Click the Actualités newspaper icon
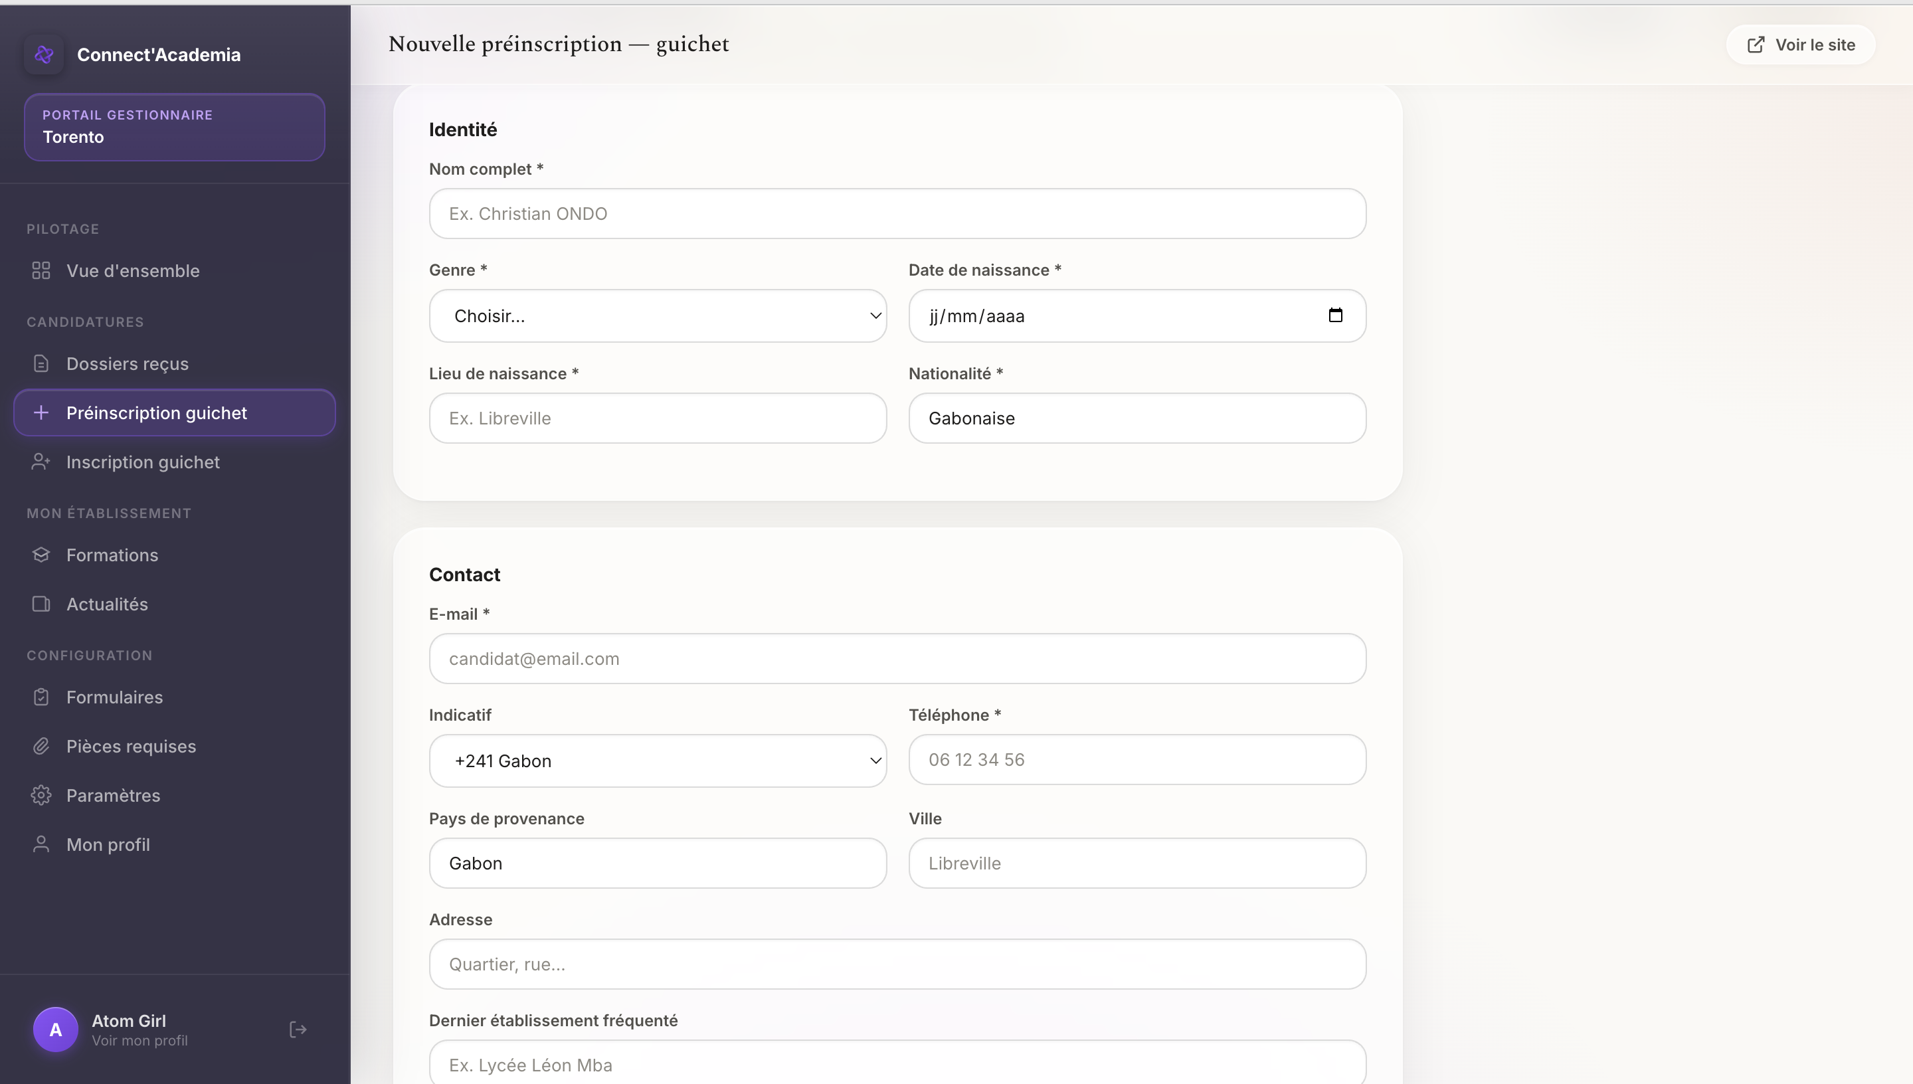Image resolution: width=1913 pixels, height=1084 pixels. 41,604
